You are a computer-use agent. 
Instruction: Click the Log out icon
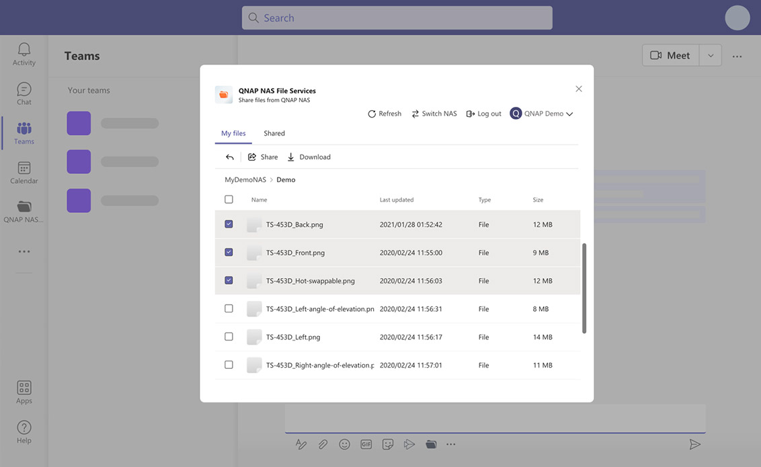tap(471, 114)
